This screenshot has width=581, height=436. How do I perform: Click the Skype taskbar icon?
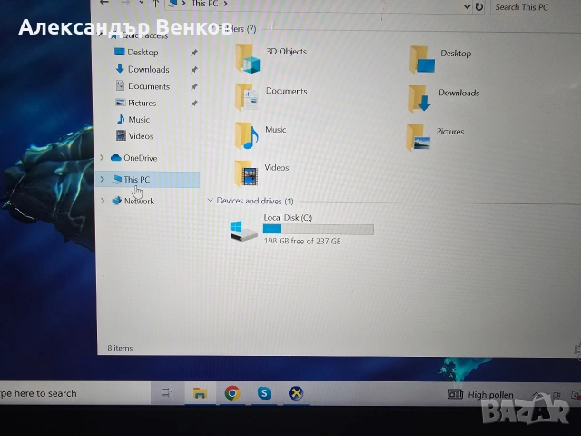coord(264,393)
